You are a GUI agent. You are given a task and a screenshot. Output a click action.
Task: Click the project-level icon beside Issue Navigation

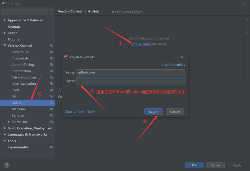pyautogui.click(x=51, y=84)
